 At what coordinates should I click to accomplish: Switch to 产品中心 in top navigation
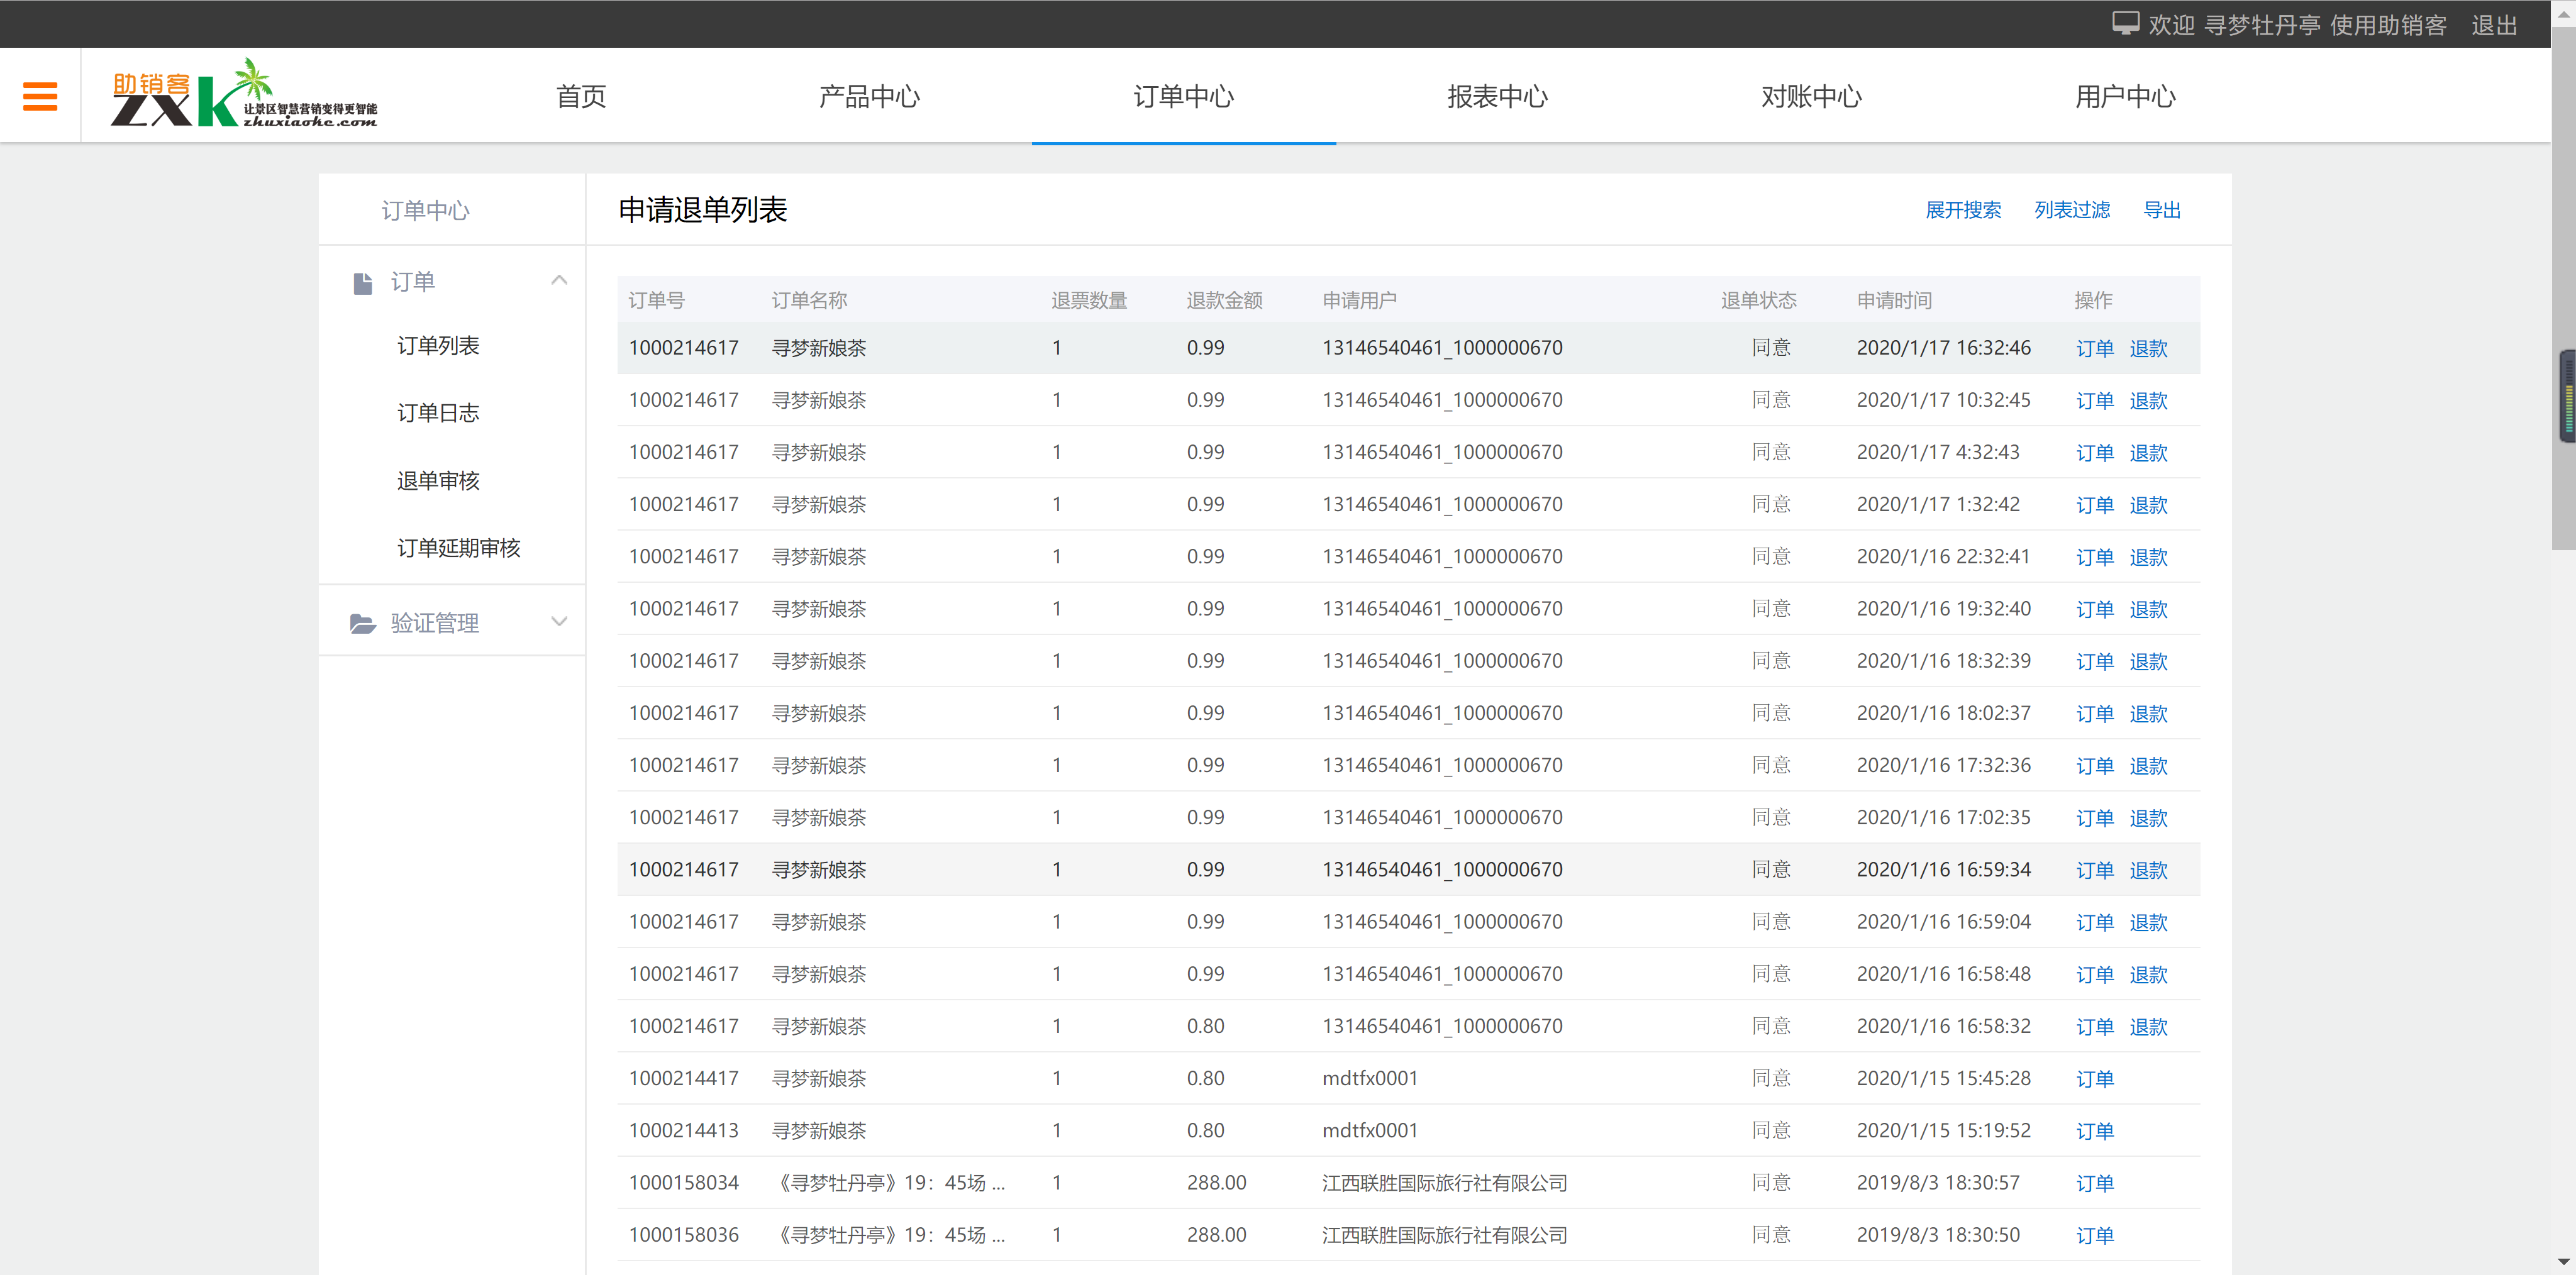[868, 96]
